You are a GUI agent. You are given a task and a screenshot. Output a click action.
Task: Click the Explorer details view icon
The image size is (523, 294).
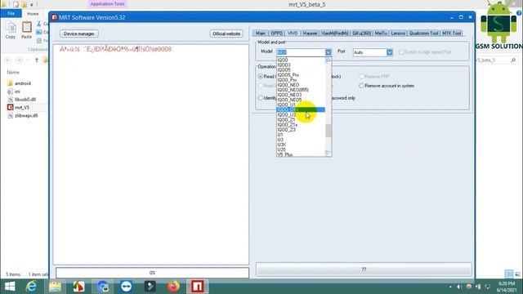[x=509, y=274]
